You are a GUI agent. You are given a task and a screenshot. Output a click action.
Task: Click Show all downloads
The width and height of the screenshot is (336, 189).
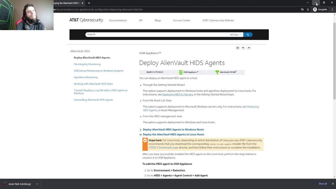(x=323, y=184)
